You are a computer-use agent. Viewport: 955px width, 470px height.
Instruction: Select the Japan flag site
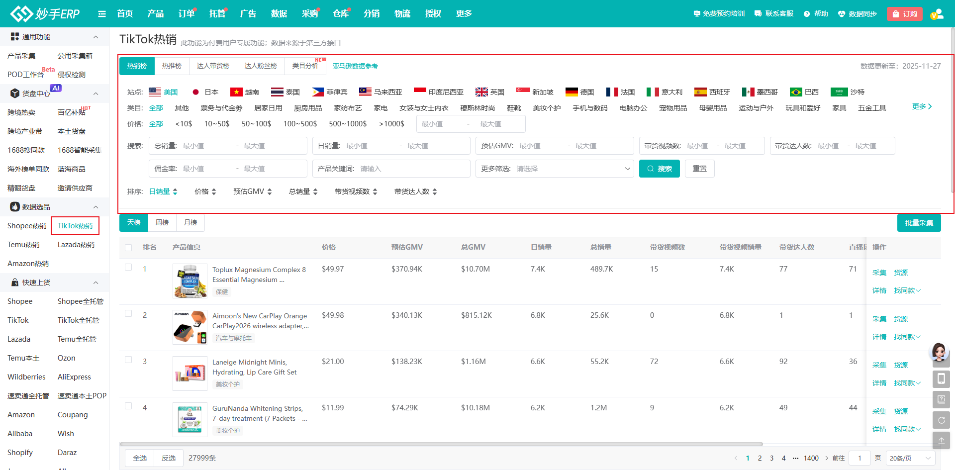(x=205, y=92)
